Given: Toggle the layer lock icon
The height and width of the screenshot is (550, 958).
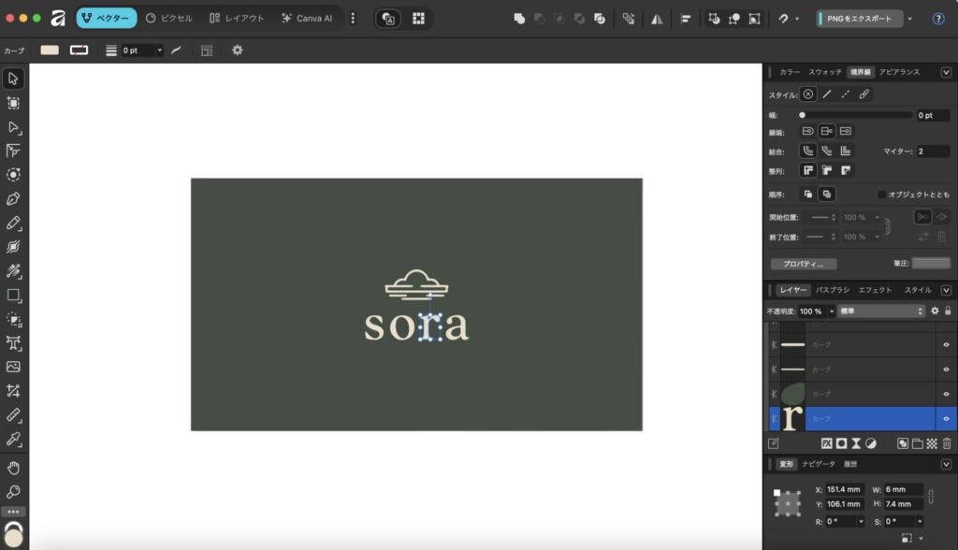Looking at the screenshot, I should [x=948, y=311].
